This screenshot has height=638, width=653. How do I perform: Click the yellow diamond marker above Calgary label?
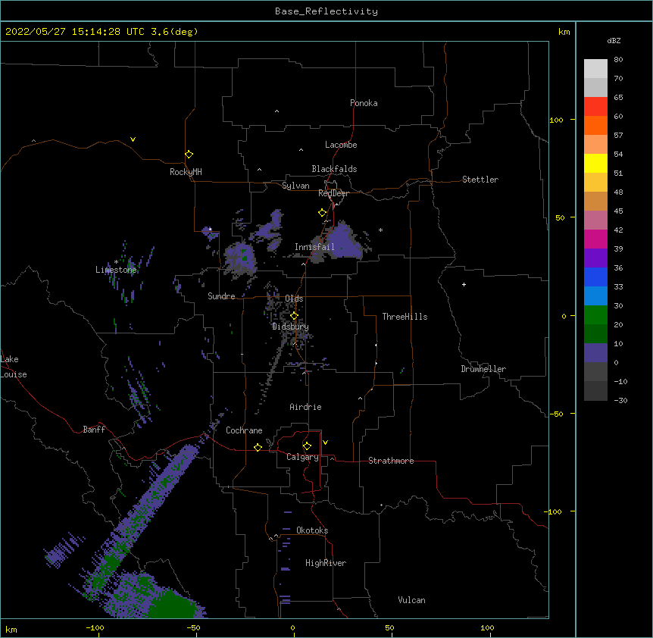[307, 446]
